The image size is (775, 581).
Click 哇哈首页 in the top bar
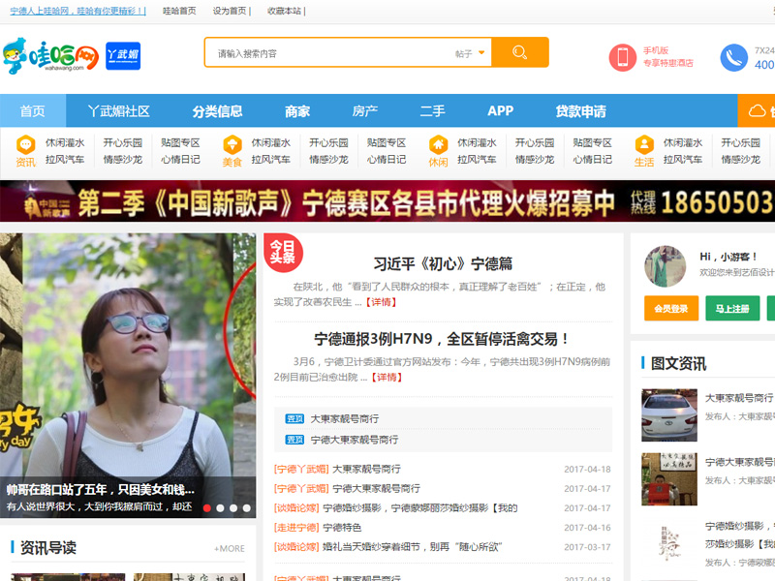179,11
